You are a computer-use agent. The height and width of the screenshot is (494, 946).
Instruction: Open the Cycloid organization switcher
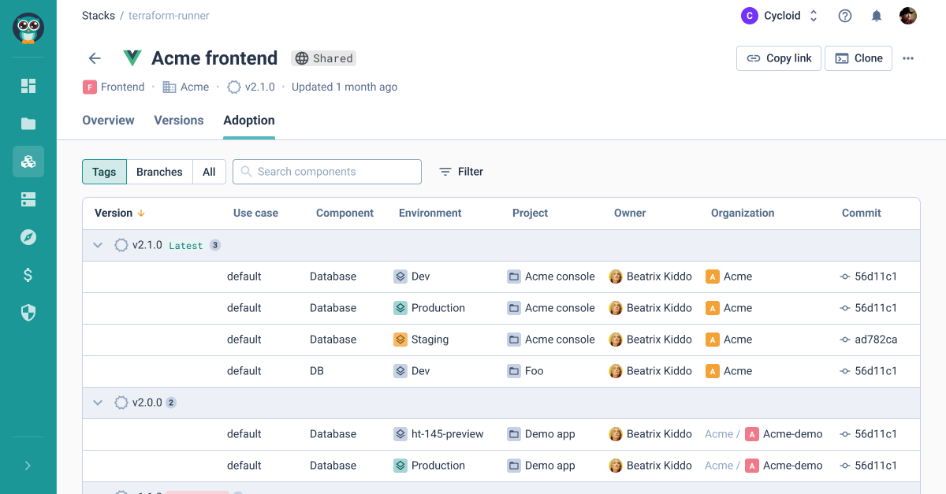coord(780,16)
